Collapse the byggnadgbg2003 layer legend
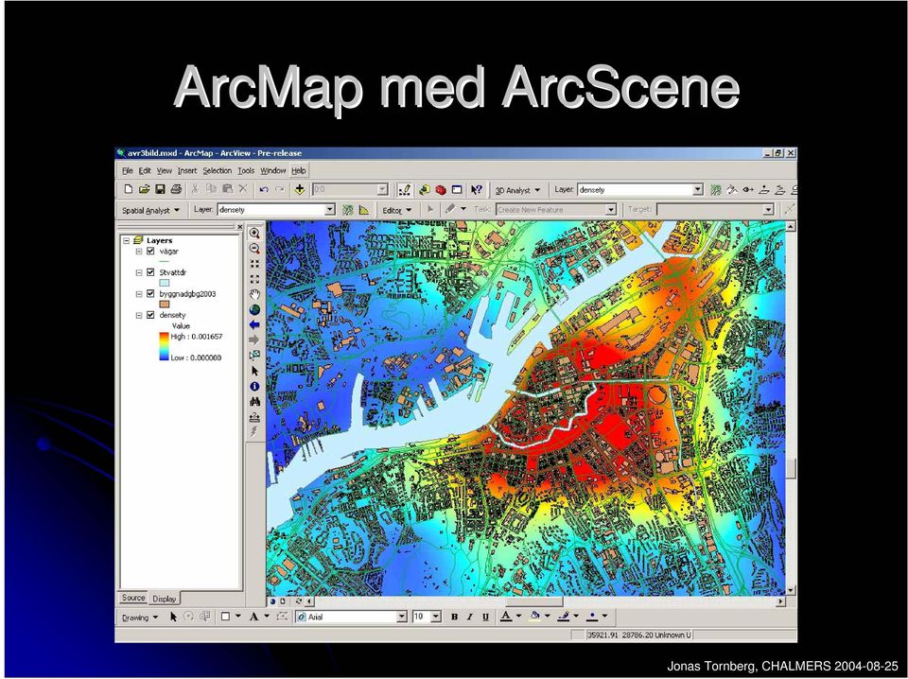The width and height of the screenshot is (908, 679). click(139, 293)
